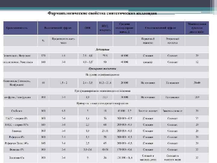Click the "Максимальная суточная доза в мл/кг" header
Image resolution: width=217 pixels, height=163 pixels.
(197, 28)
